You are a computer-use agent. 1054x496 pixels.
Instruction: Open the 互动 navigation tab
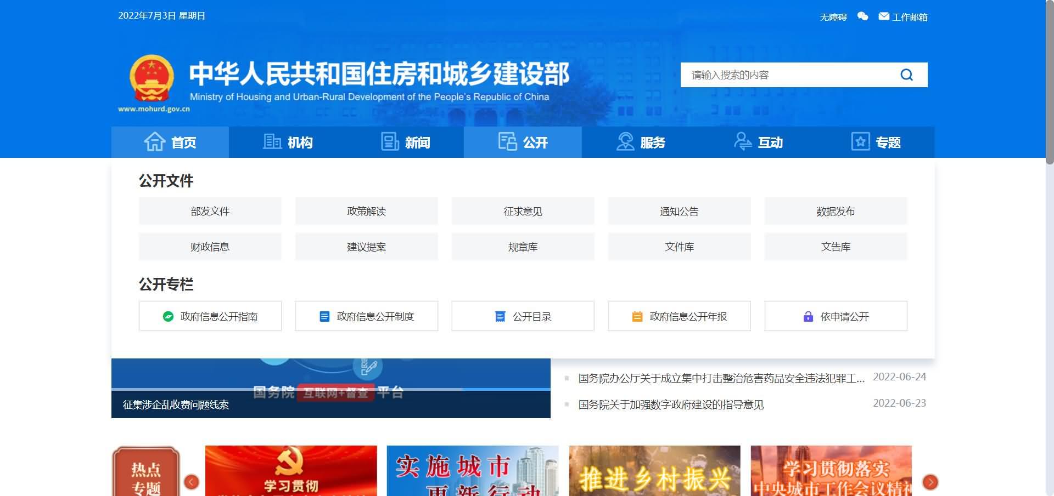(x=758, y=142)
